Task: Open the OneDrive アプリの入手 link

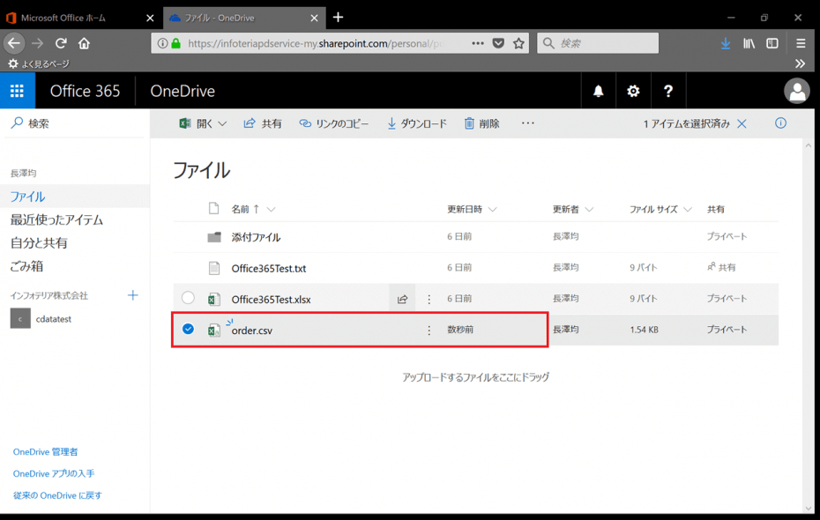Action: [54, 473]
